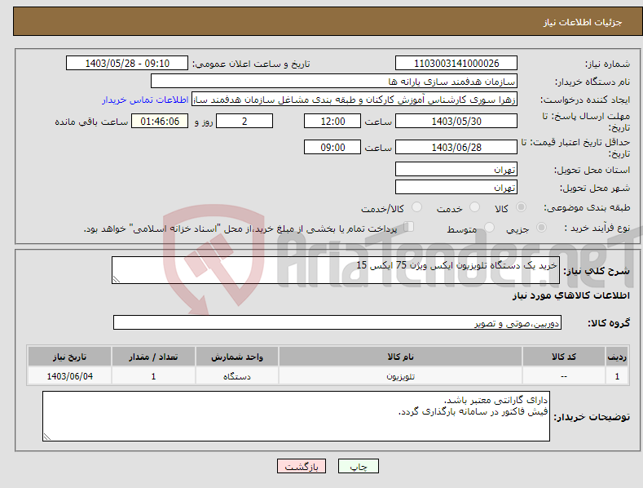Click the تلویزیون item name cell
Viewport: 643px width, 488px height.
(x=400, y=376)
